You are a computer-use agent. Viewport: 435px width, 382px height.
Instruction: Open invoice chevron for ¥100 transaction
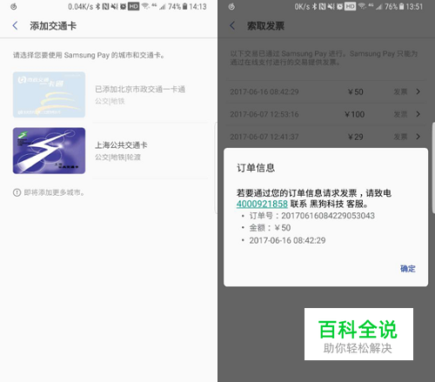coord(418,114)
